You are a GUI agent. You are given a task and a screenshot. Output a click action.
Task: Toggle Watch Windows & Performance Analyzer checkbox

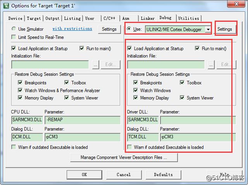20,90
